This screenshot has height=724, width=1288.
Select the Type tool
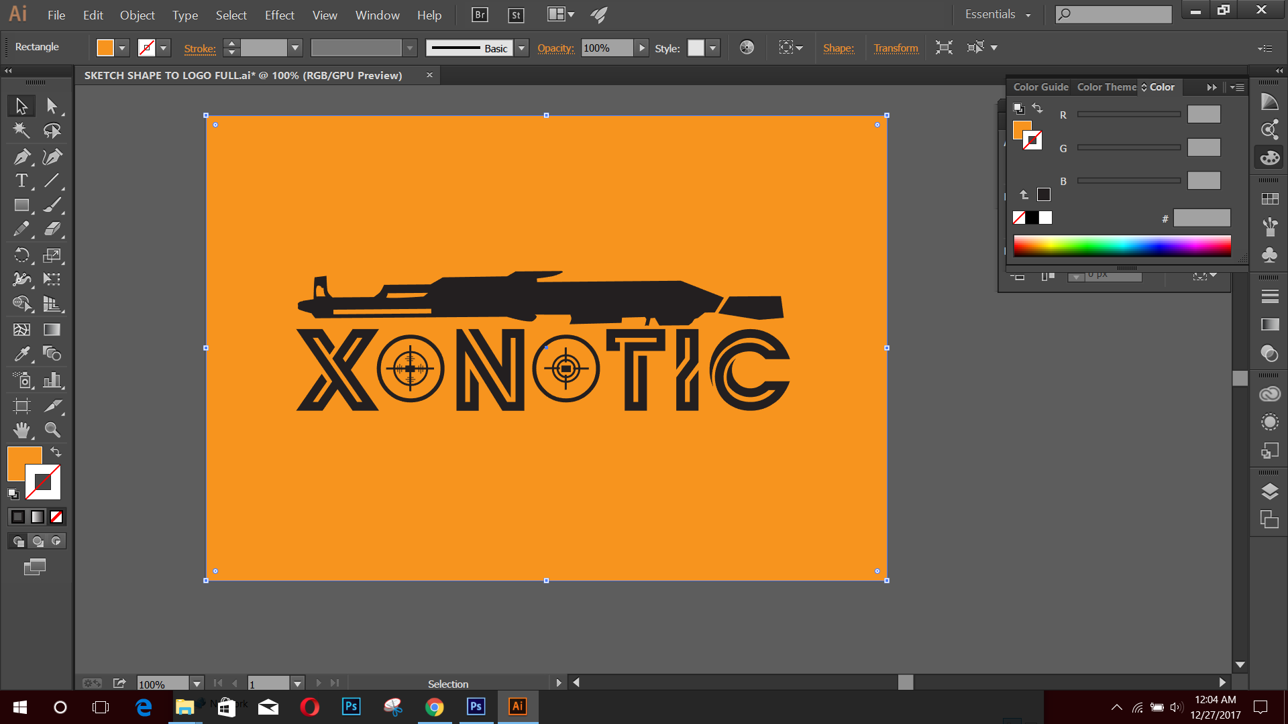click(x=21, y=180)
